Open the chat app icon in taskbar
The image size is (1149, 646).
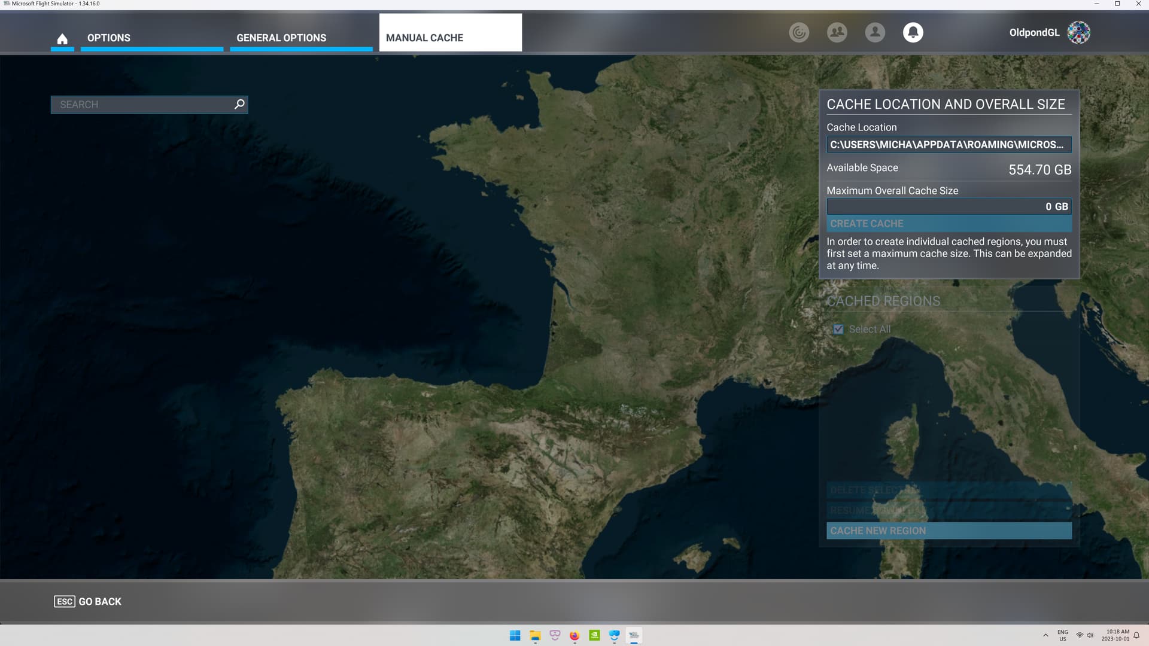click(555, 635)
